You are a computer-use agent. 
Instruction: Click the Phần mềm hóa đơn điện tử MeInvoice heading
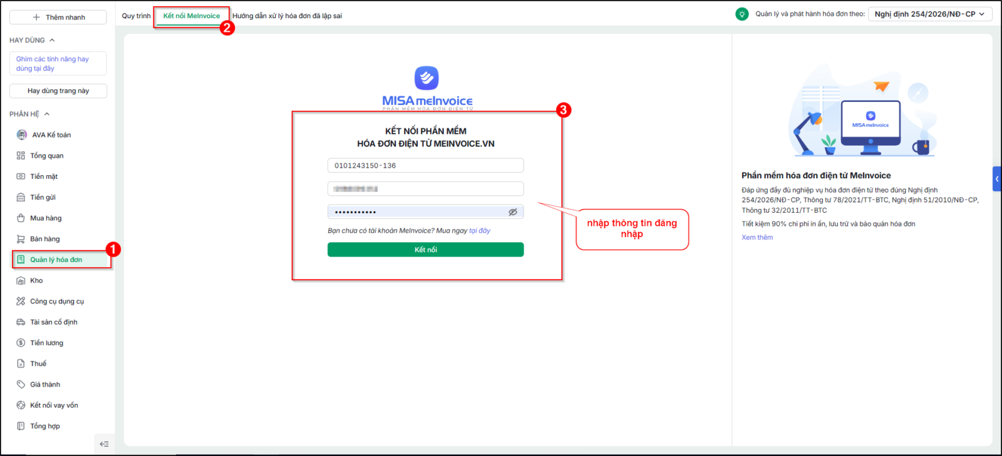[816, 176]
